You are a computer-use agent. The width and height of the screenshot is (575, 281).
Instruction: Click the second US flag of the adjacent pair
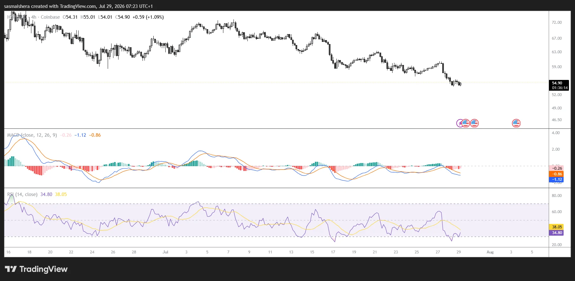click(474, 123)
